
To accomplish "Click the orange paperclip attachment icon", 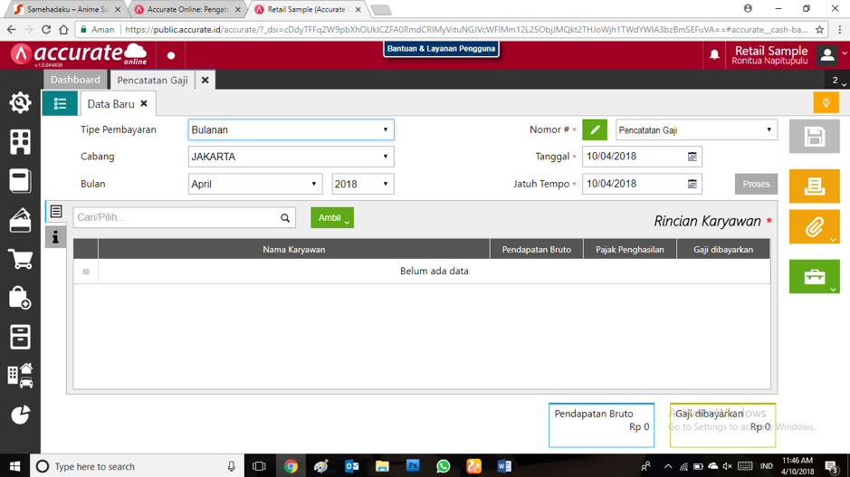I will click(x=814, y=226).
